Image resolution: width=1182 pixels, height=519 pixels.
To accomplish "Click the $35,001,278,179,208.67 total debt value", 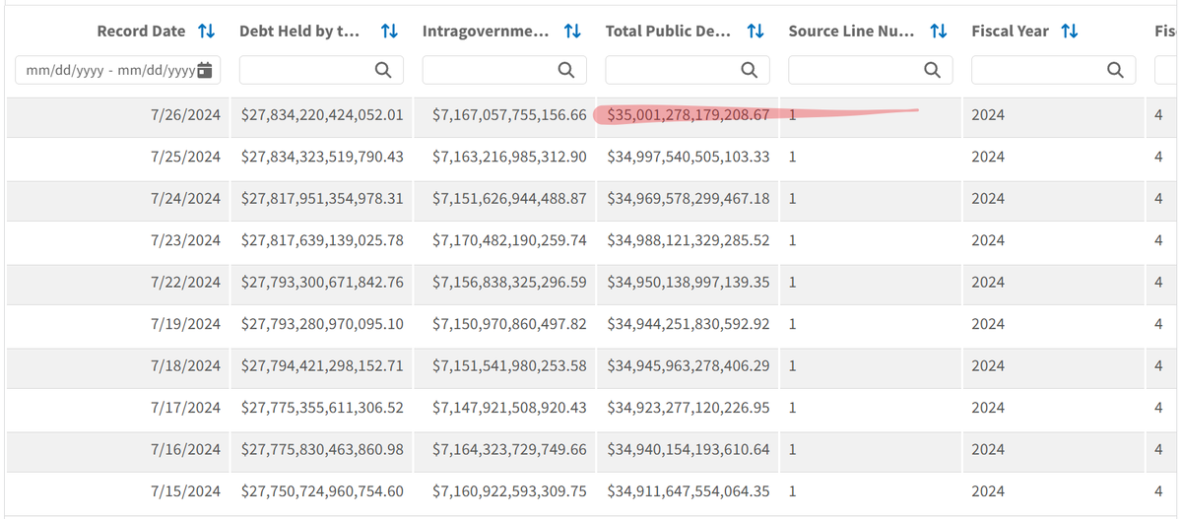I will (689, 115).
